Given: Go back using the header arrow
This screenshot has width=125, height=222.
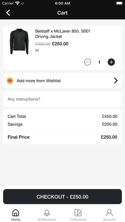Looking at the screenshot, I should pos(8,13).
